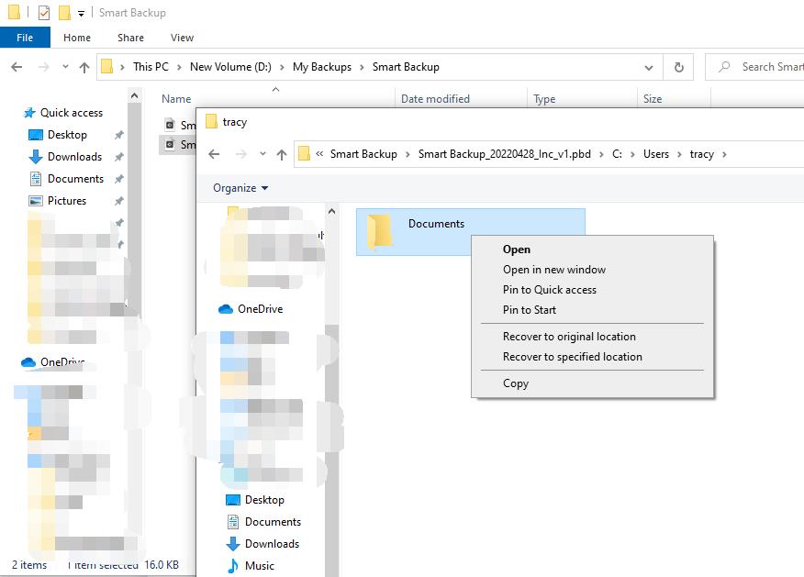Image resolution: width=804 pixels, height=577 pixels.
Task: Sort by Date modified column header
Action: point(435,99)
